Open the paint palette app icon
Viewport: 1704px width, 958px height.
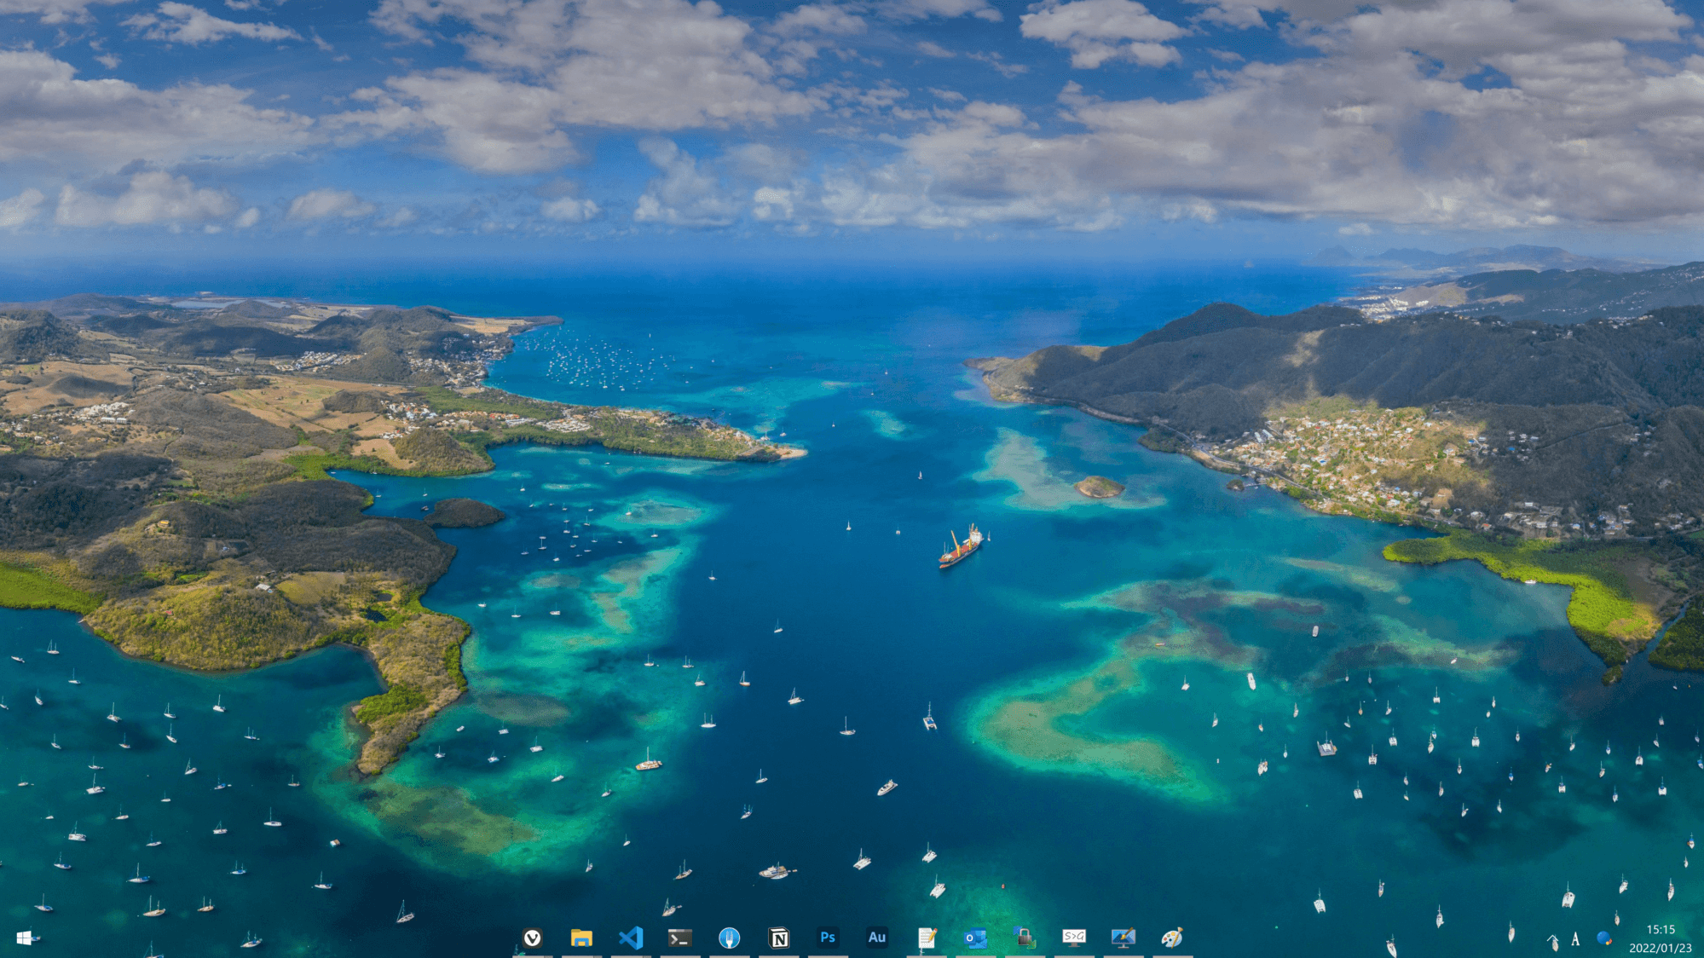coord(1172,938)
